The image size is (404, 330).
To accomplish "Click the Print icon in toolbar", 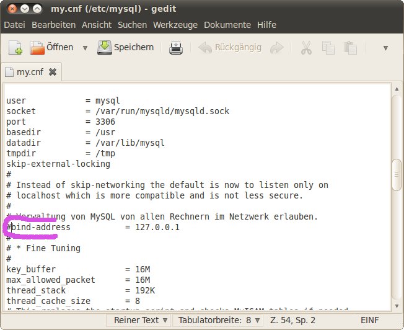I will (177, 48).
